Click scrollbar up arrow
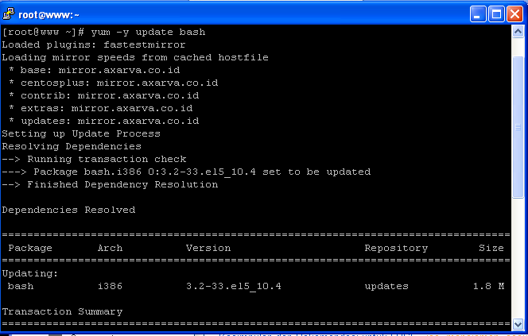Image resolution: width=528 pixels, height=336 pixels. (x=518, y=32)
